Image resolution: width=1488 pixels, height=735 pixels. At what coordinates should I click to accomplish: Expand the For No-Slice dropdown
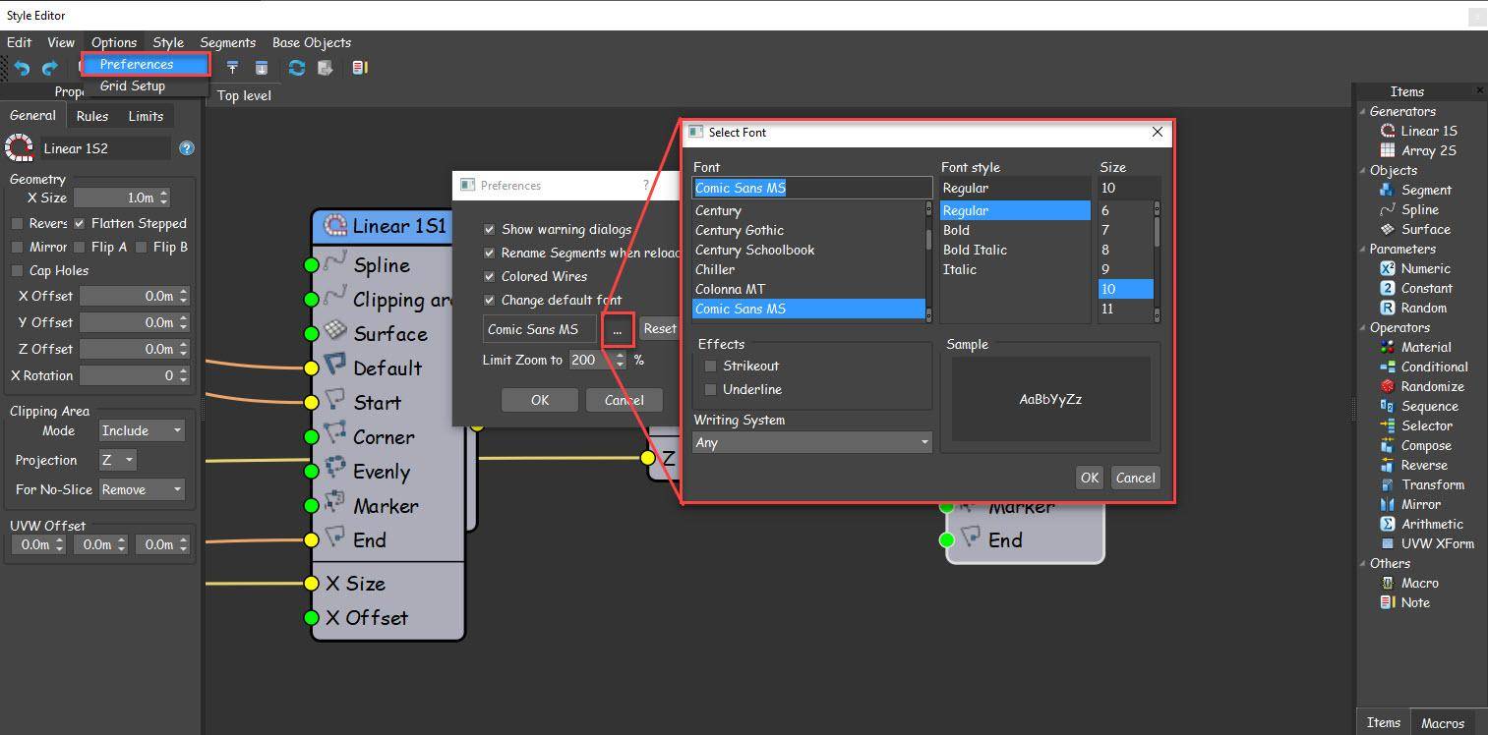(x=142, y=489)
